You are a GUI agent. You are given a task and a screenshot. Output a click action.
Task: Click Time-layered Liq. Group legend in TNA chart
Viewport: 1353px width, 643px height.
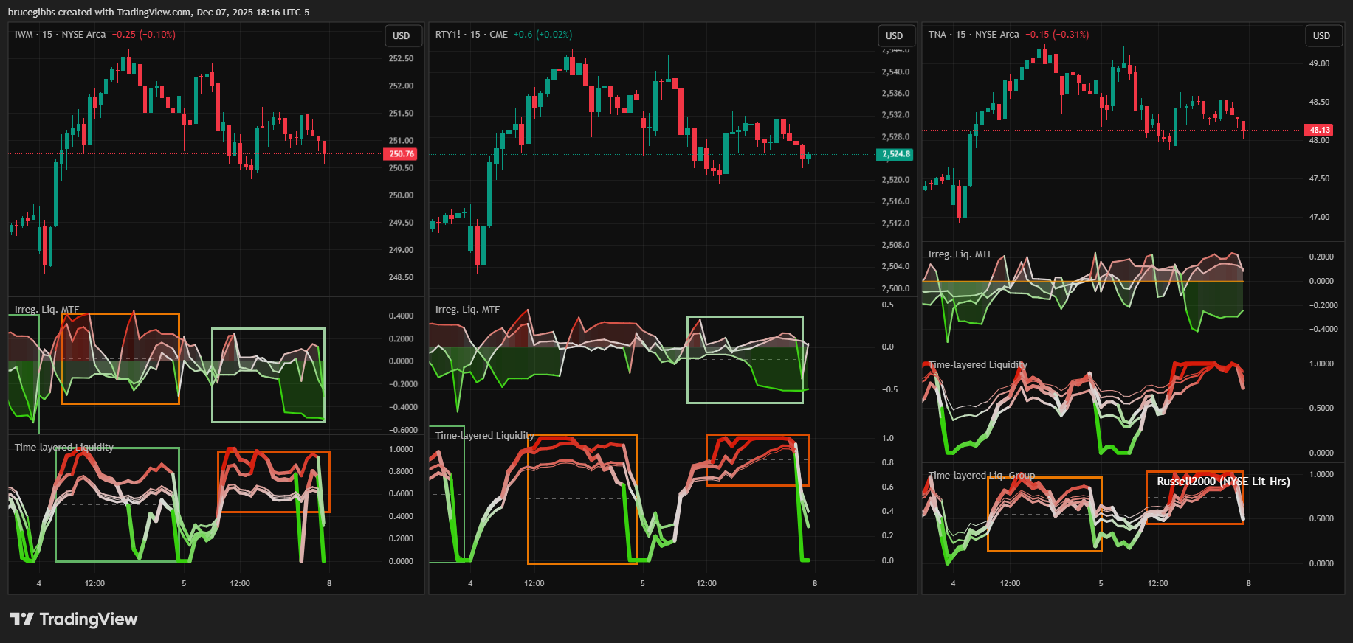point(982,476)
